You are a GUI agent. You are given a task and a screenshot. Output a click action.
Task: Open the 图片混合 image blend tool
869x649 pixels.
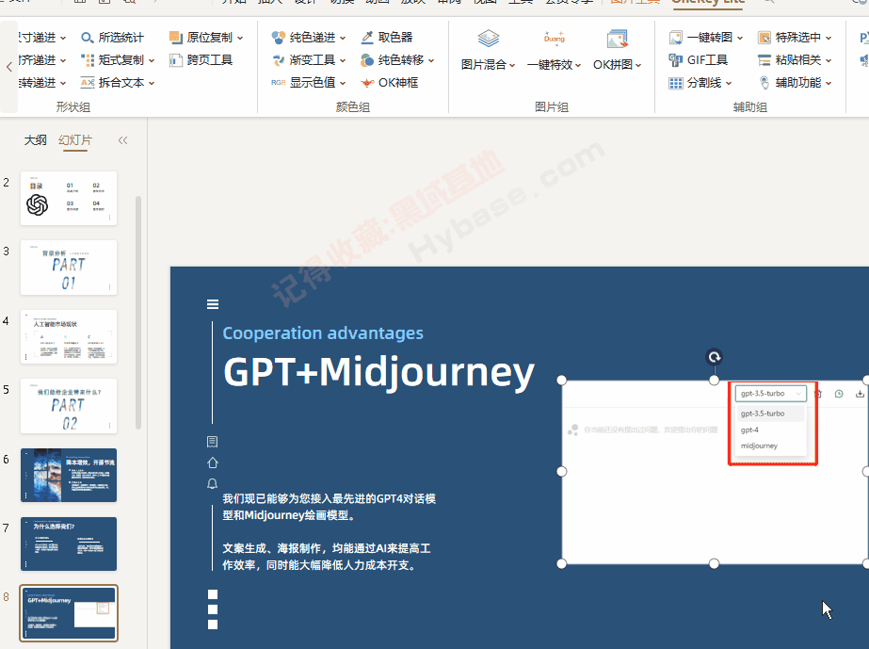489,50
